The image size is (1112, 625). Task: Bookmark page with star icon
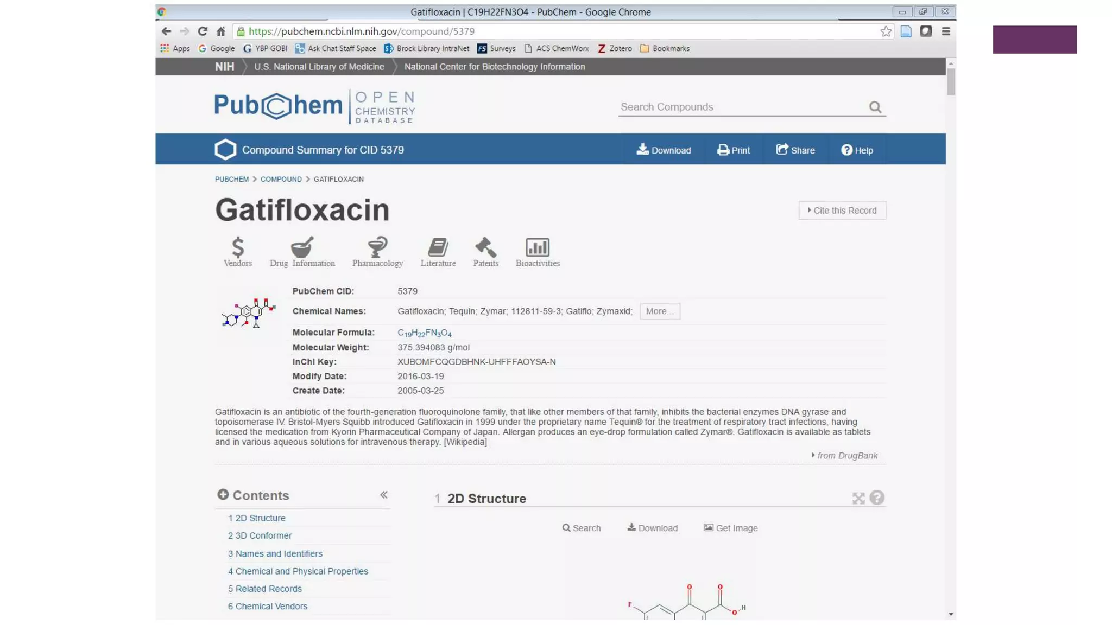886,31
